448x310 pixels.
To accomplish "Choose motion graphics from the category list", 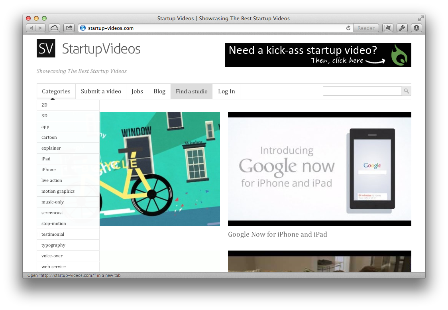I will pyautogui.click(x=58, y=191).
